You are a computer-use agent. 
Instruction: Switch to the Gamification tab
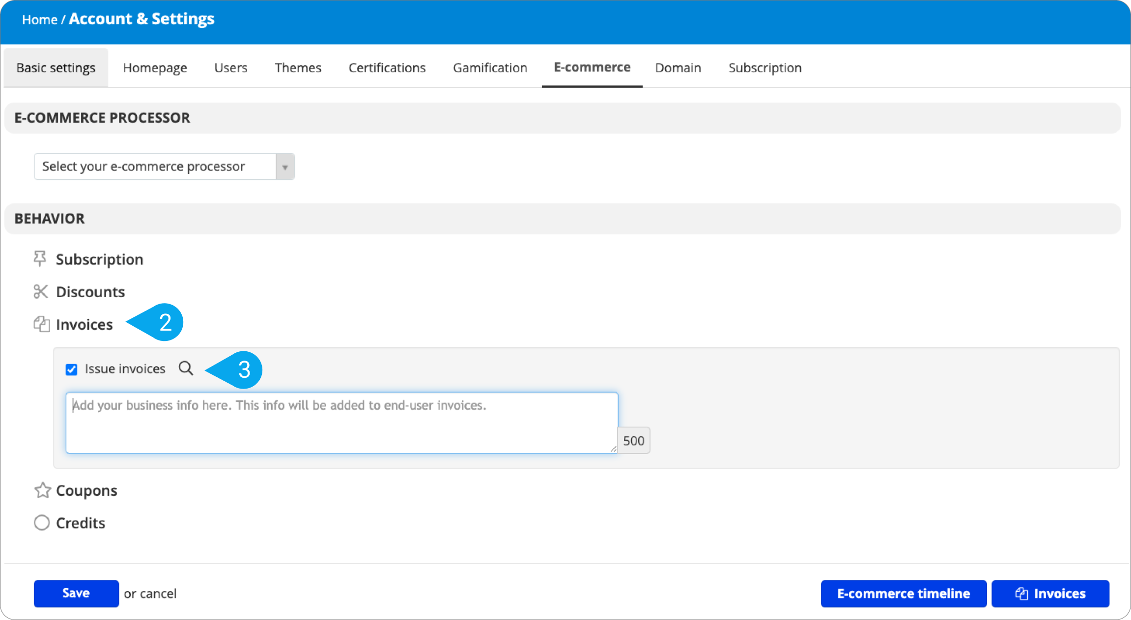point(490,68)
